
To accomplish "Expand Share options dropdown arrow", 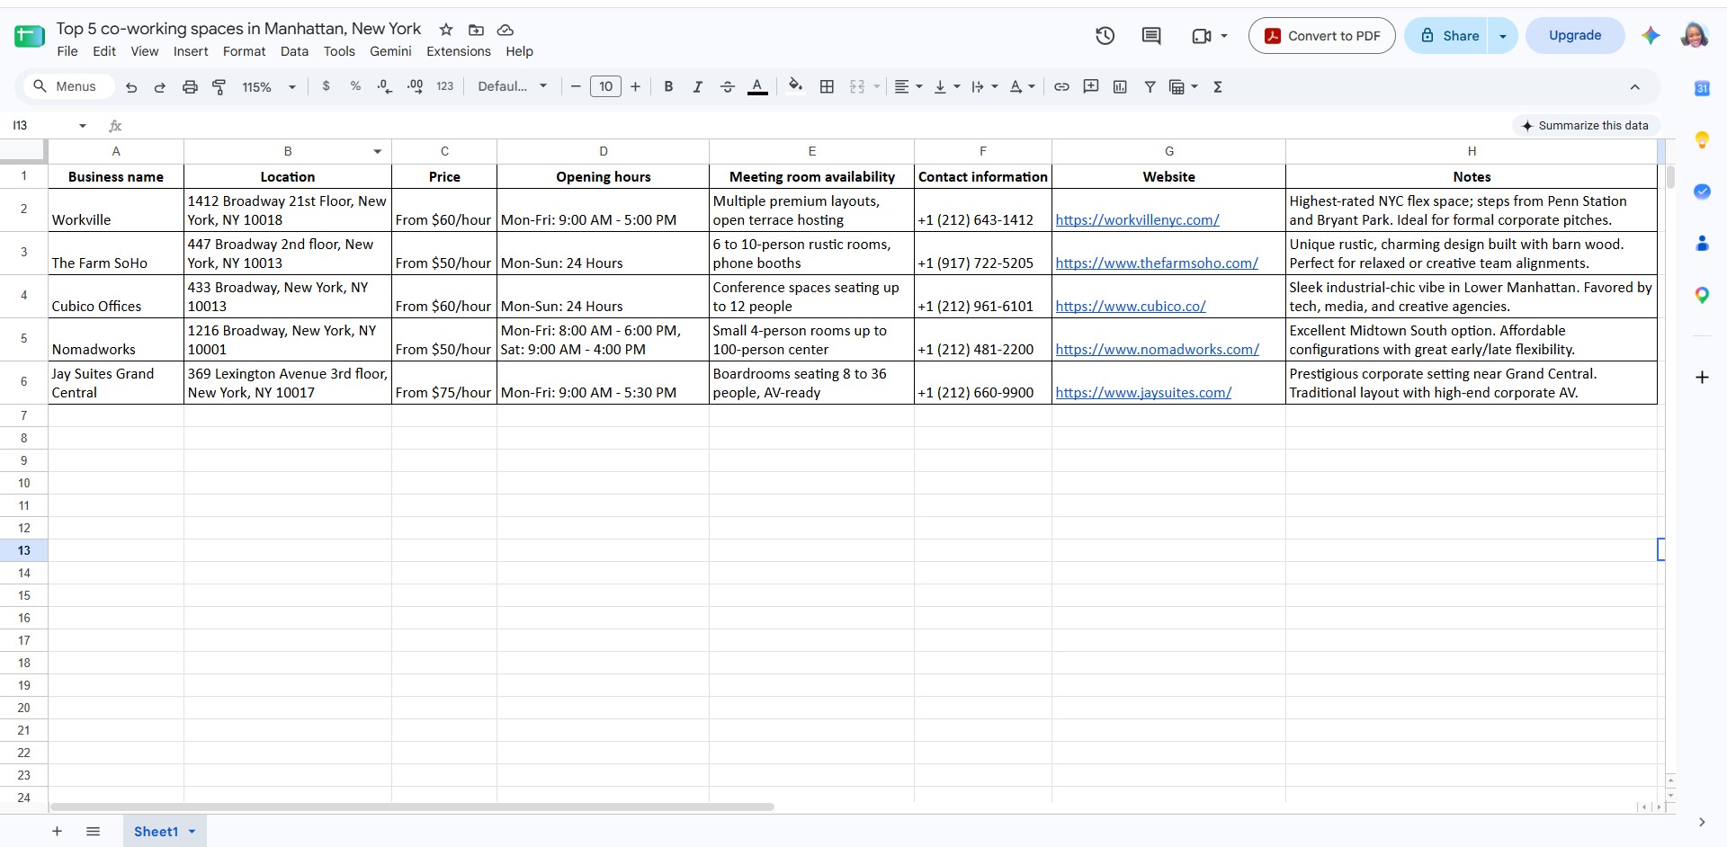I will 1503,36.
